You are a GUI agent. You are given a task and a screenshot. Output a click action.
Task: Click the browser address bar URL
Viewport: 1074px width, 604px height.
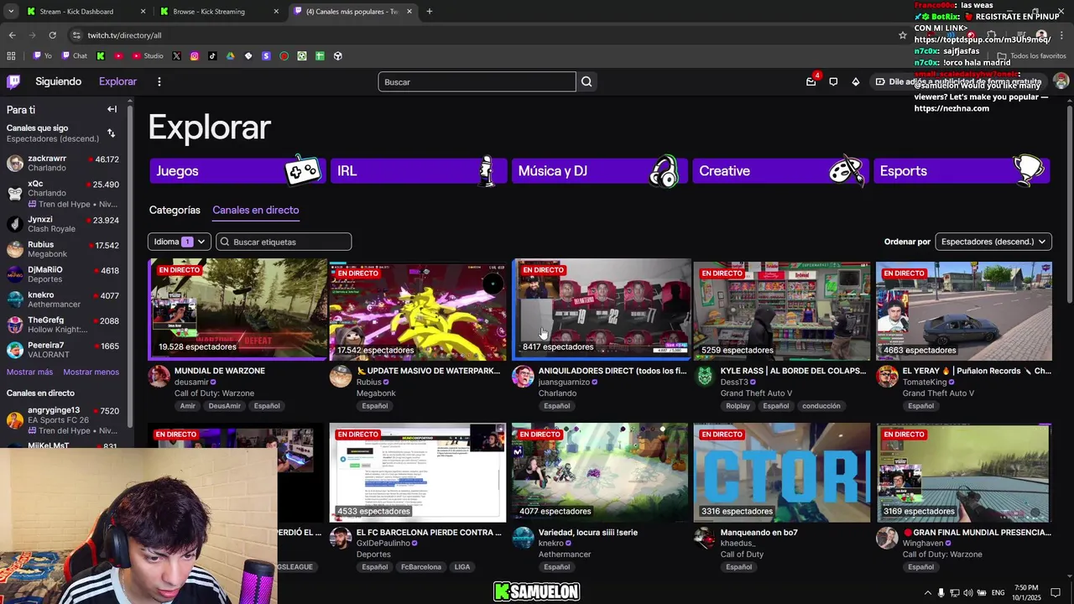click(124, 35)
